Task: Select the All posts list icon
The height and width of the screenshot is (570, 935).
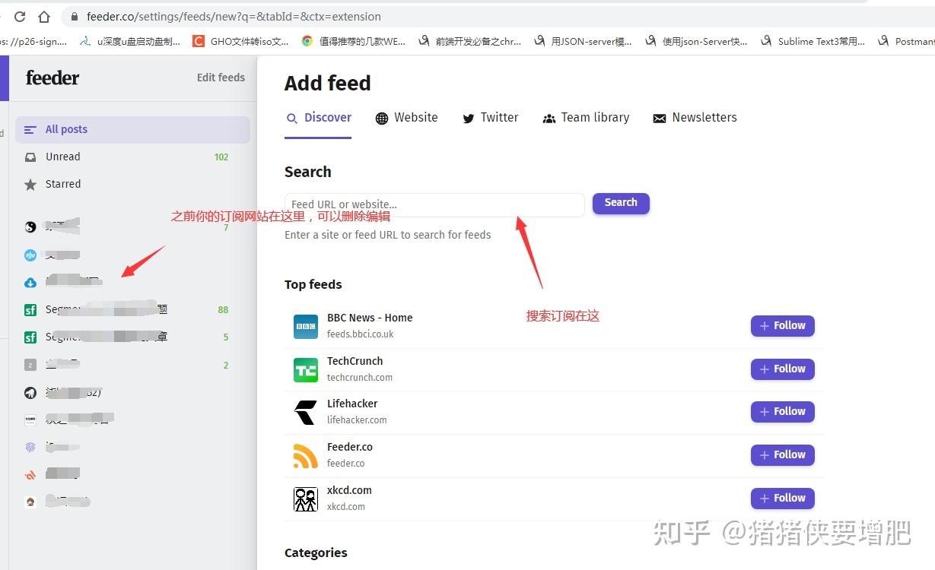Action: click(x=29, y=129)
